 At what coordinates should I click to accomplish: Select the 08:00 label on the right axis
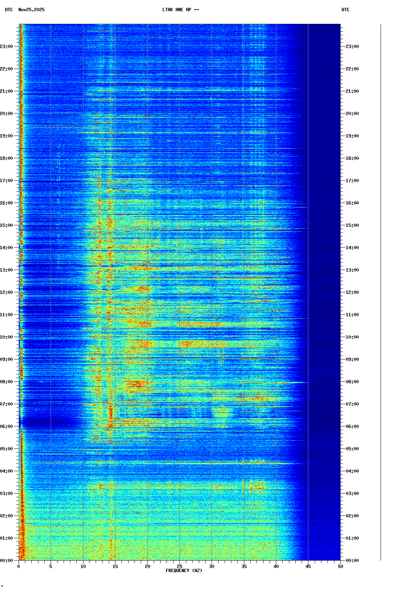click(352, 382)
